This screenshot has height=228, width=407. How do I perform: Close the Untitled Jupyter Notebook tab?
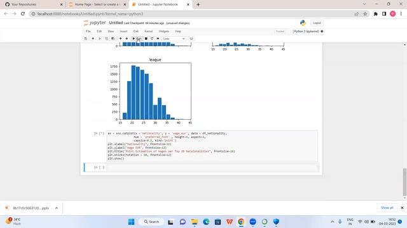tap(188, 4)
